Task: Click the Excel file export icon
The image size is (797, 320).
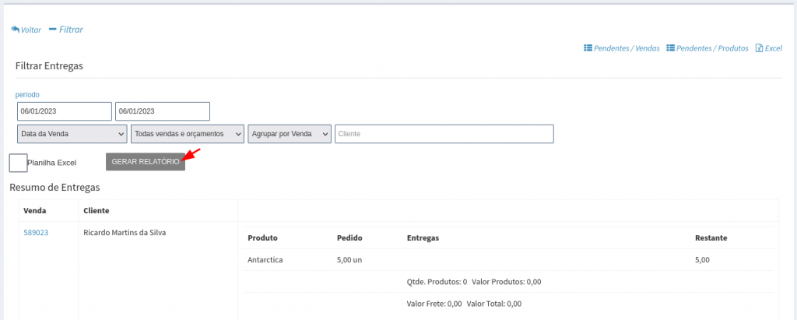Action: [x=759, y=48]
